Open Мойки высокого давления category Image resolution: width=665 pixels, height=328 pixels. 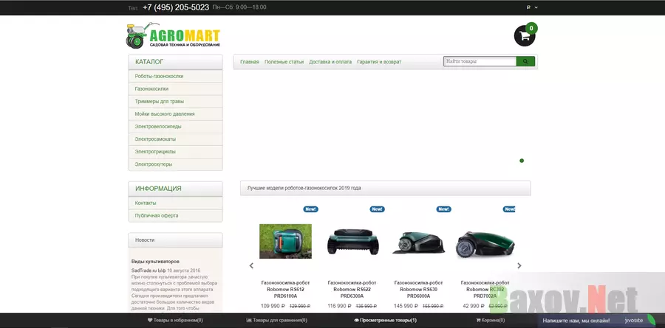tap(175, 114)
